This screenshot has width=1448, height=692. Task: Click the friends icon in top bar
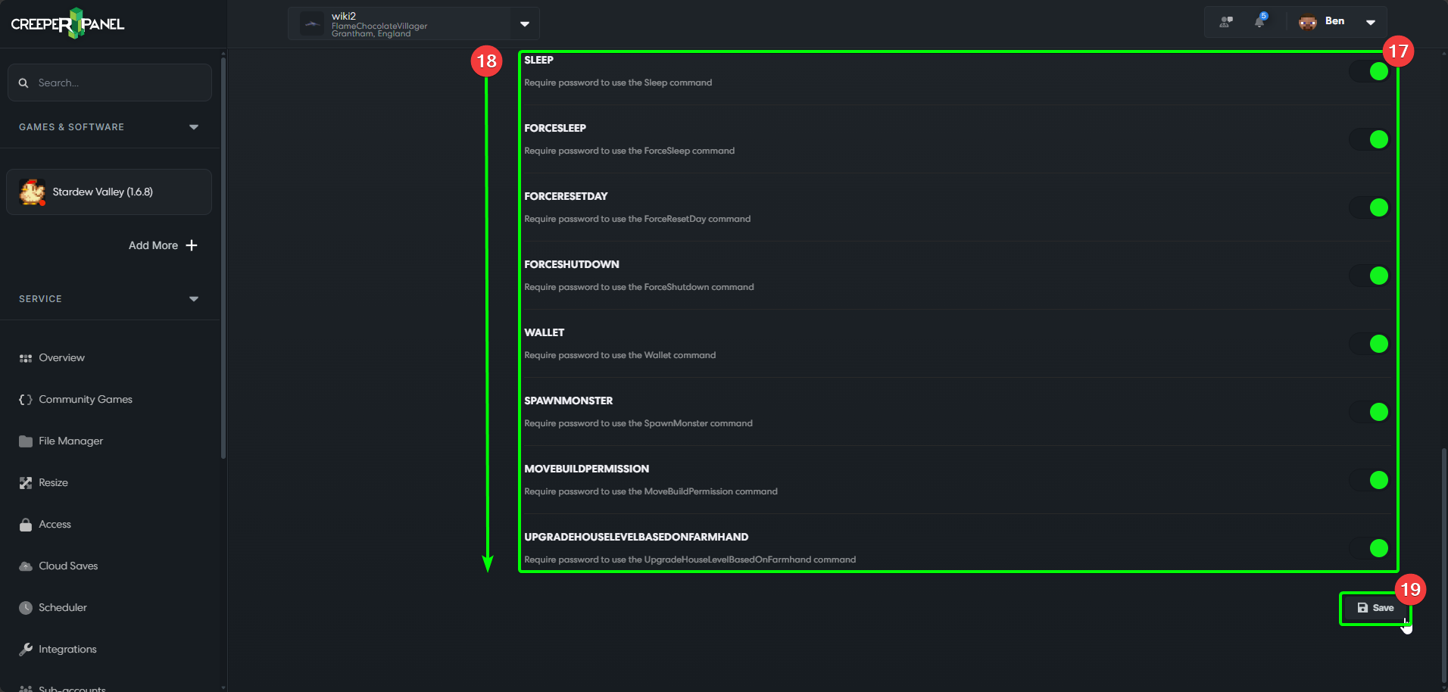(1225, 22)
